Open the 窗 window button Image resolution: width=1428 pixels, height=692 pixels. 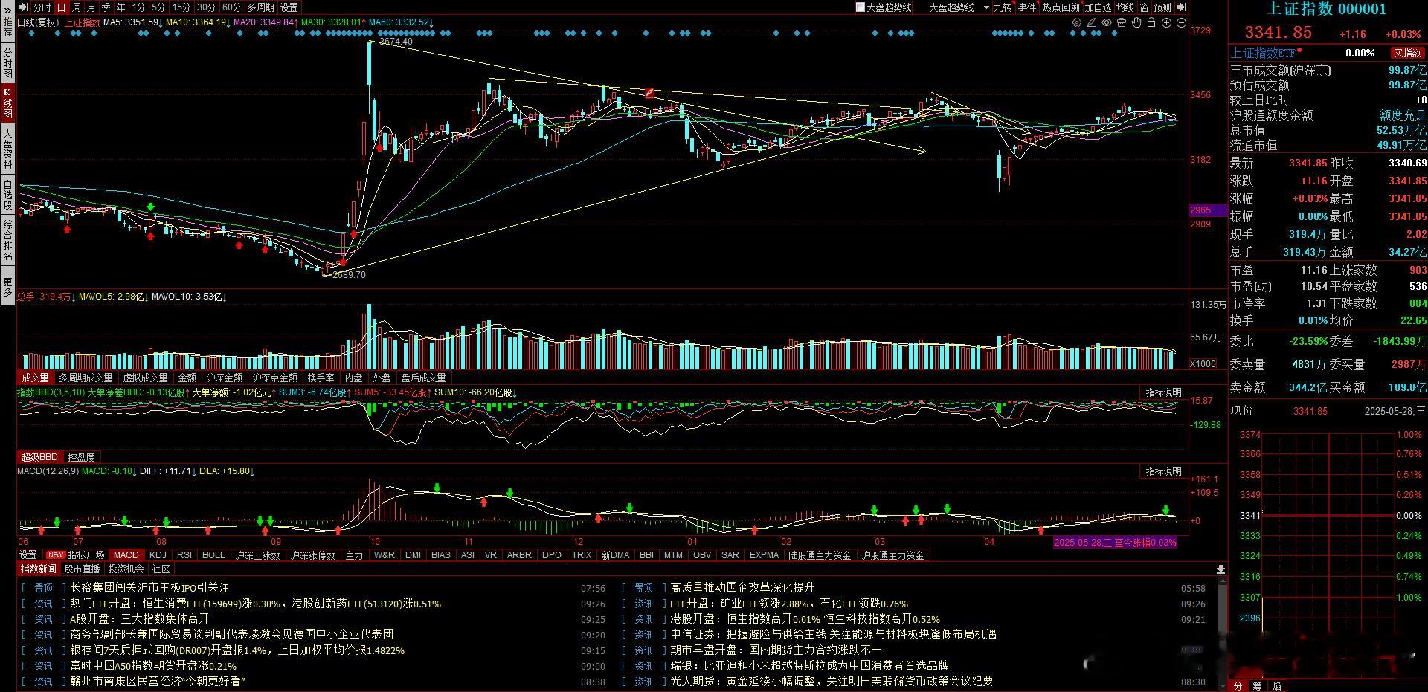coord(1144,7)
